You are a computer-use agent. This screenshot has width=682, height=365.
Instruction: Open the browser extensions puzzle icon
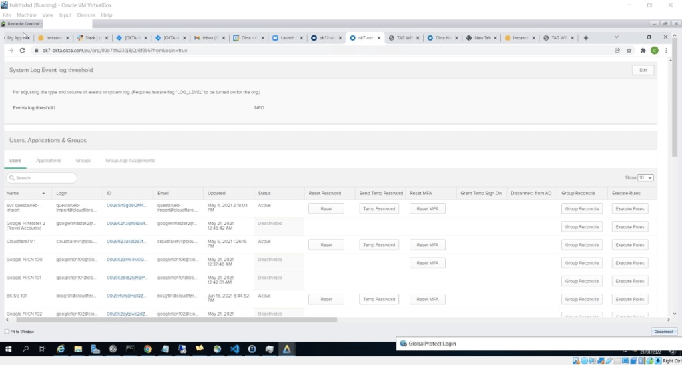643,50
